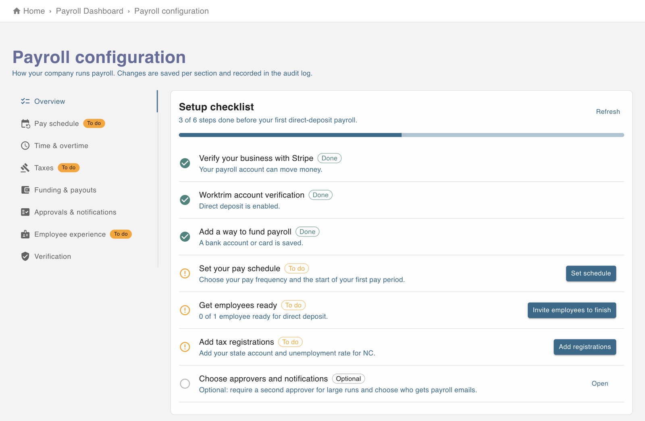Click the Verification shield icon
The image size is (645, 421).
25,256
